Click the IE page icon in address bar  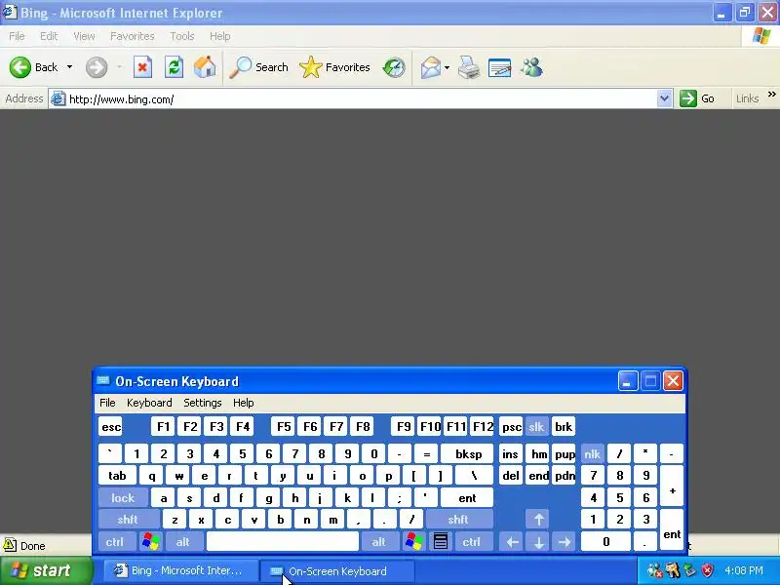[x=58, y=98]
